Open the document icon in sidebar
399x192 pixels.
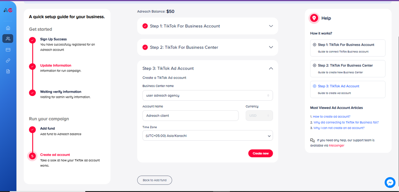click(8, 71)
